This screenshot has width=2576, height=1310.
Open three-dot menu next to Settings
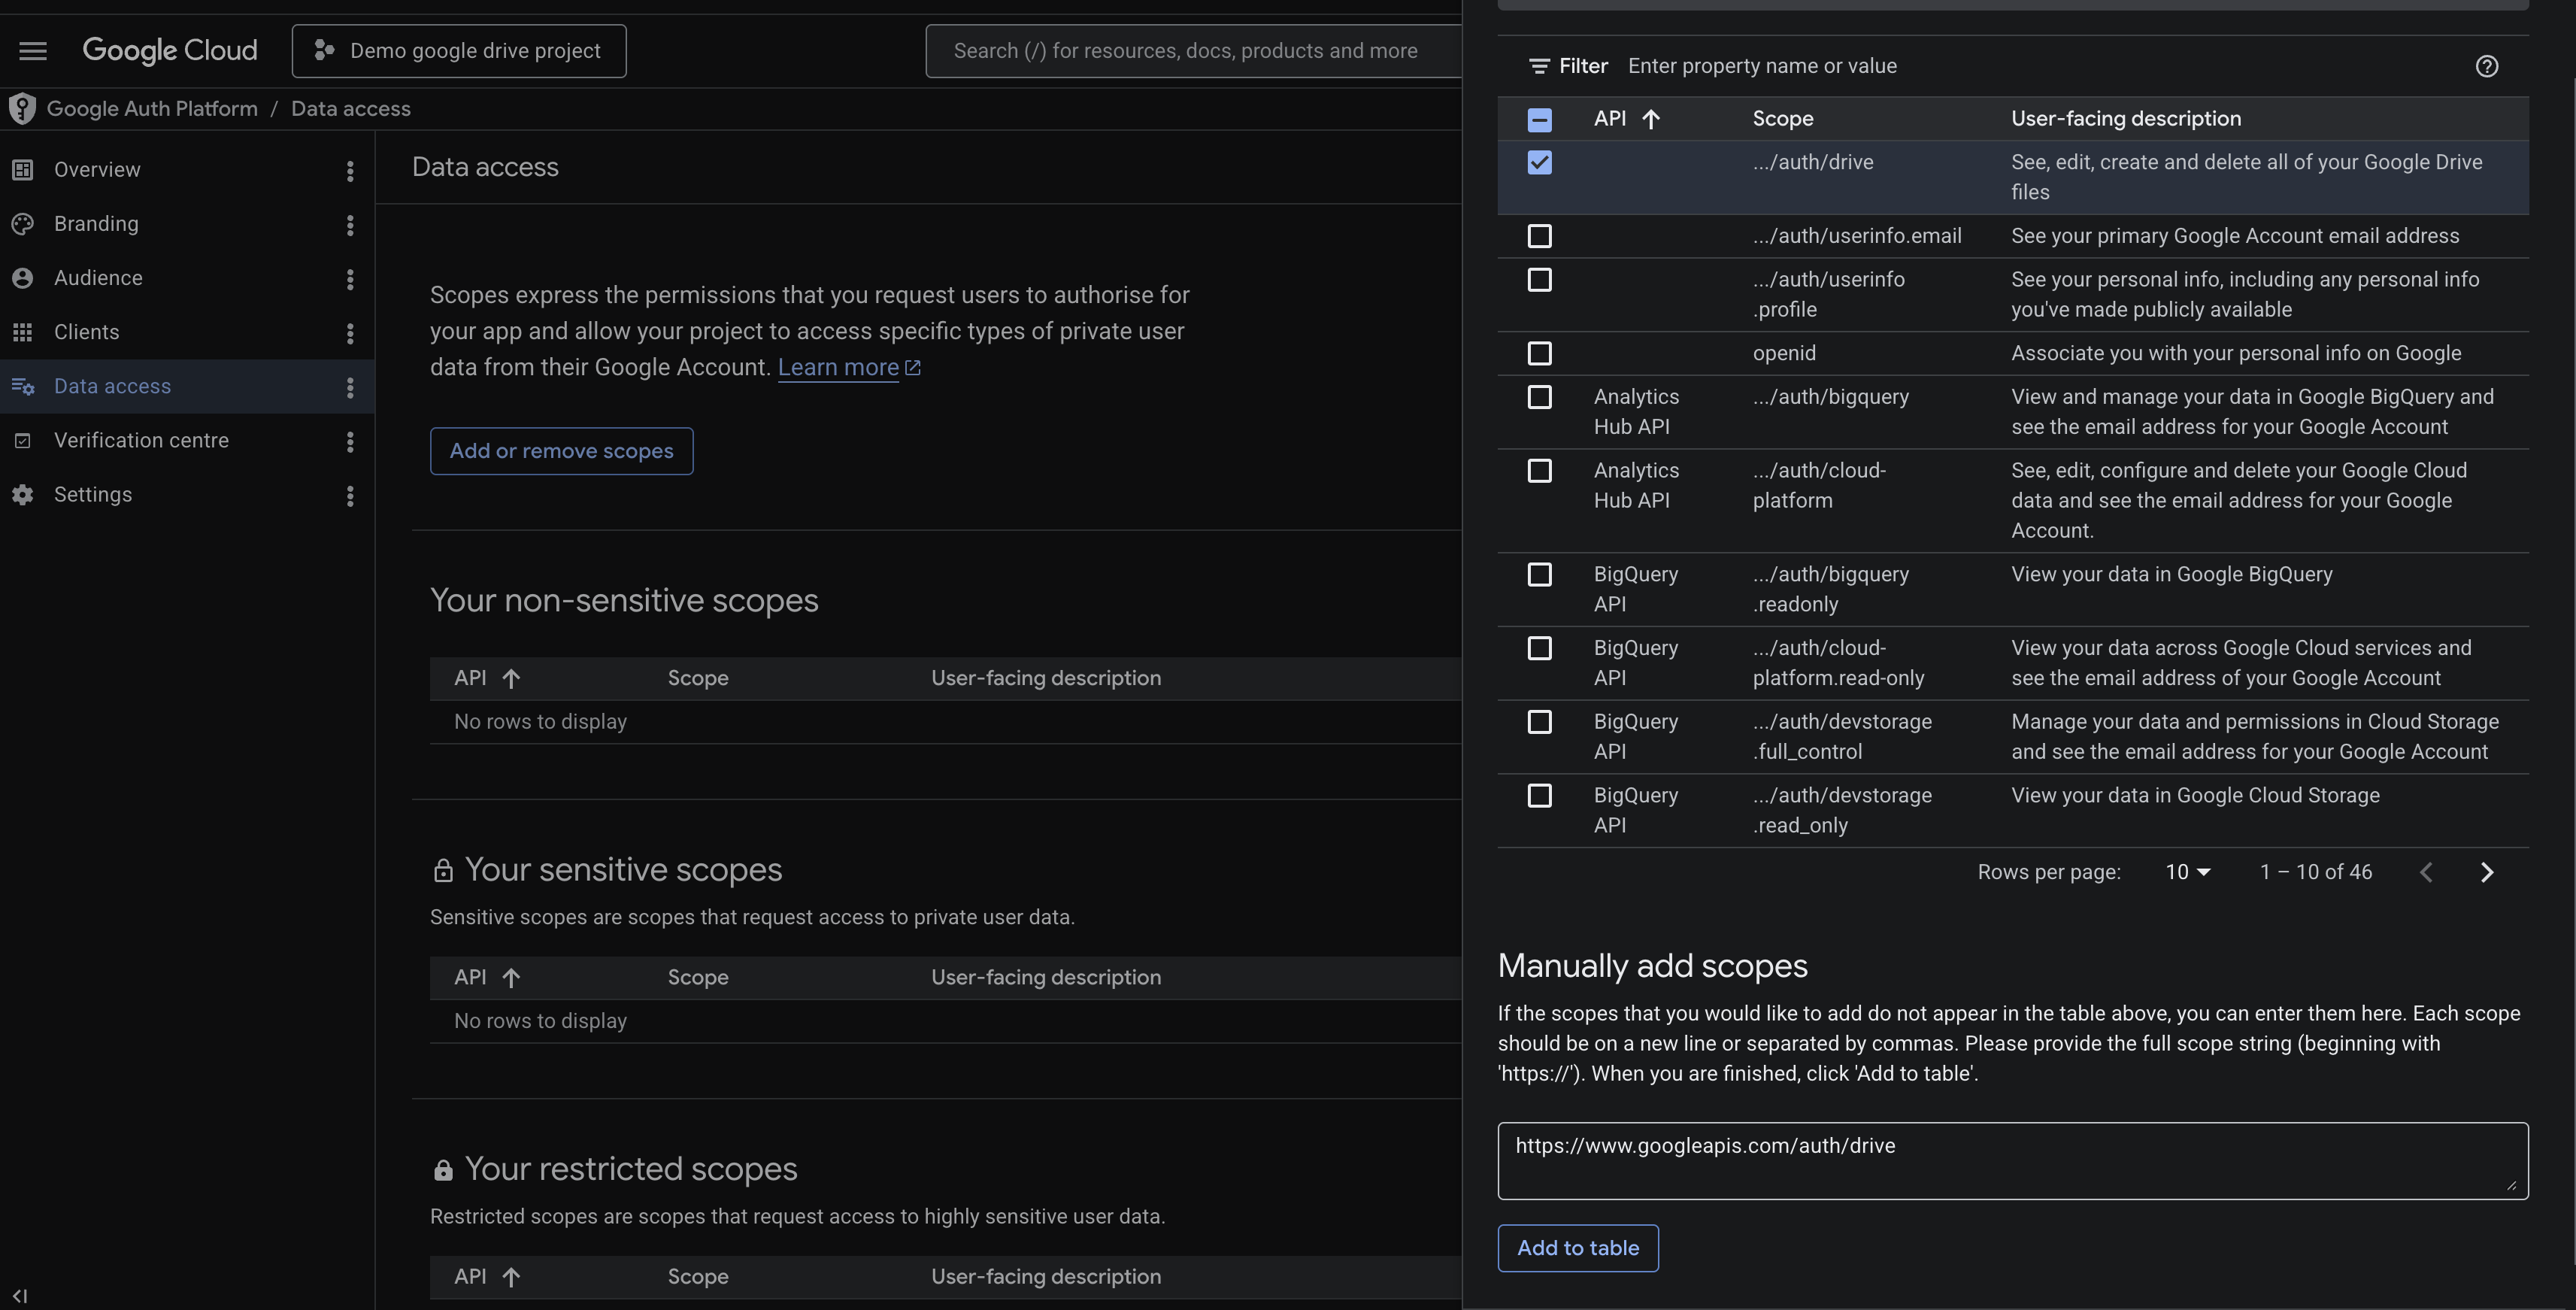point(350,496)
